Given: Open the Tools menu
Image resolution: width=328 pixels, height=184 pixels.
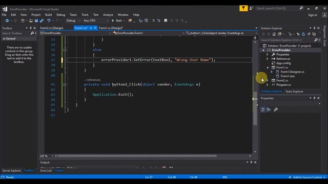Looking at the screenshot, I should [85, 15].
